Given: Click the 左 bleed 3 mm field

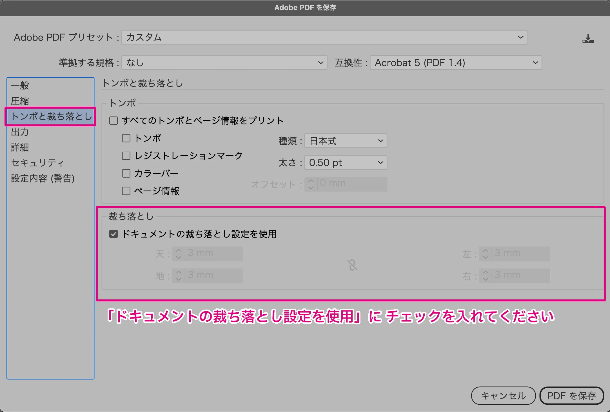Looking at the screenshot, I should coord(521,254).
